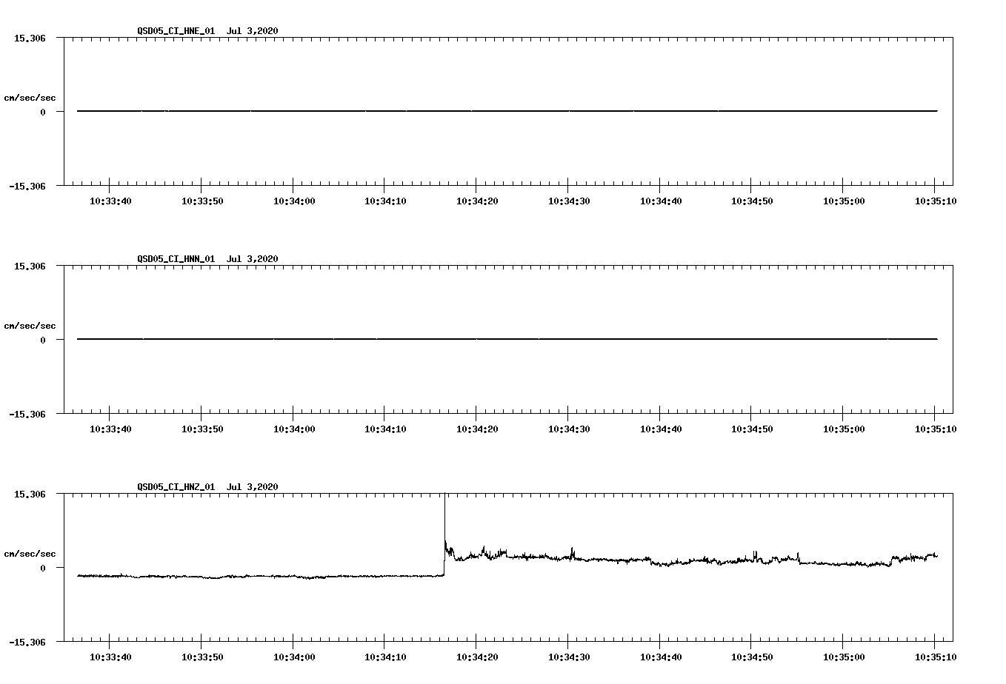
Task: Click -15.306 lower limit on HNN plot
Action: tap(27, 415)
